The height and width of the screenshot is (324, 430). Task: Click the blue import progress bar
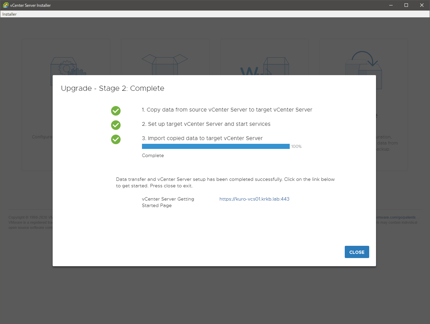pos(216,147)
